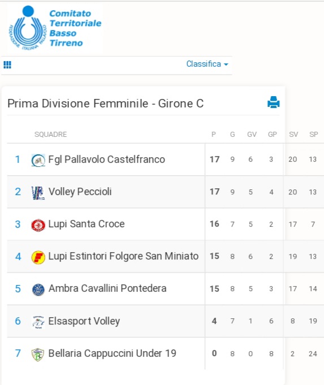
Task: Select Bellaria Cappuccini Under 19 team name
Action: pos(113,353)
